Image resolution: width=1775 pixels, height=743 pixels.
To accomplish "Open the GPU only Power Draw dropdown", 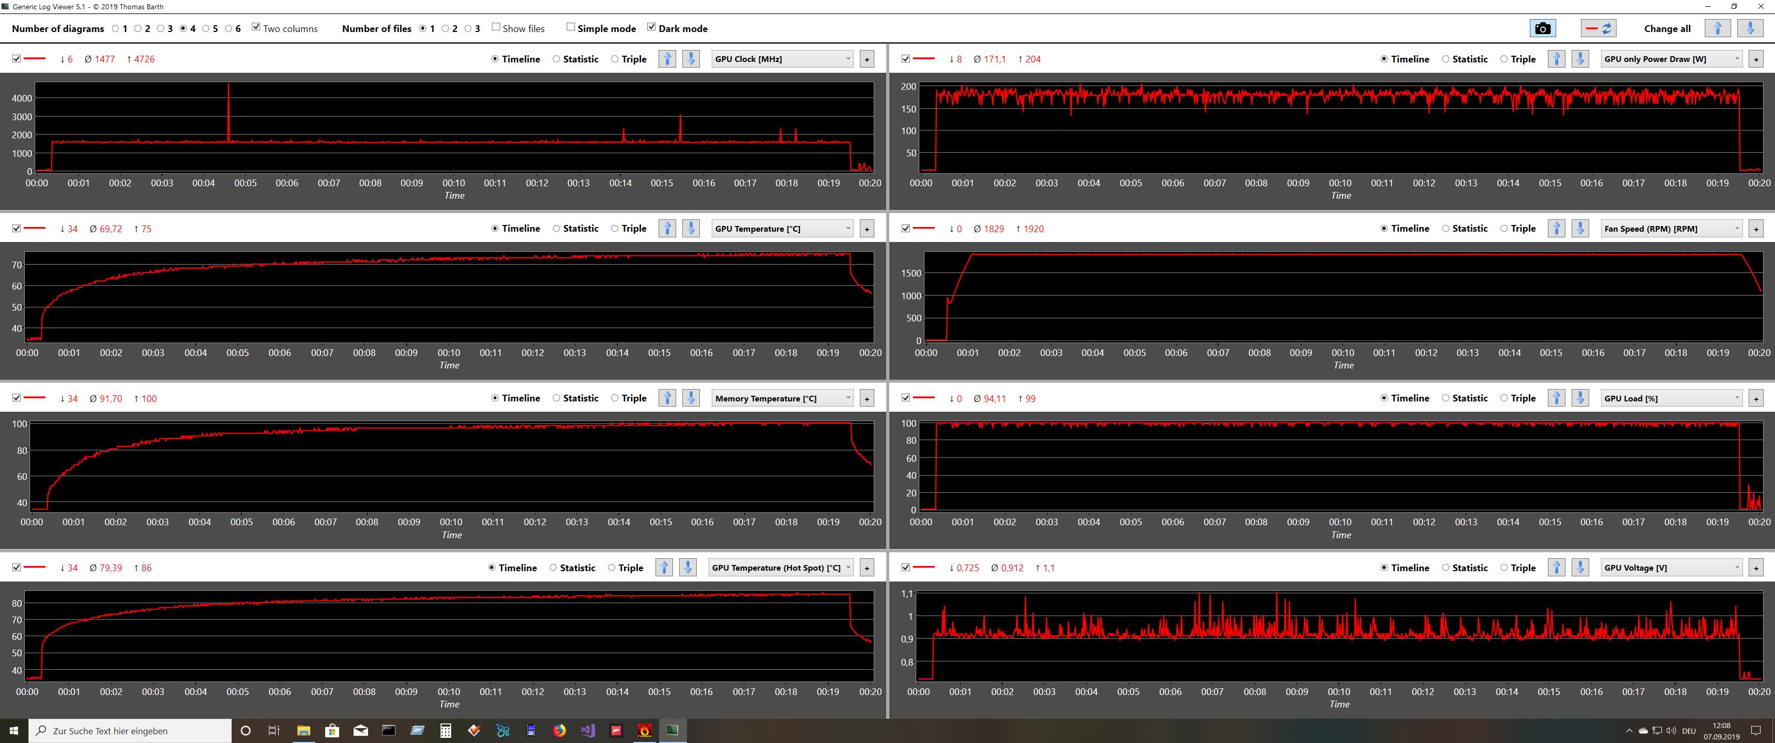I will [1671, 58].
